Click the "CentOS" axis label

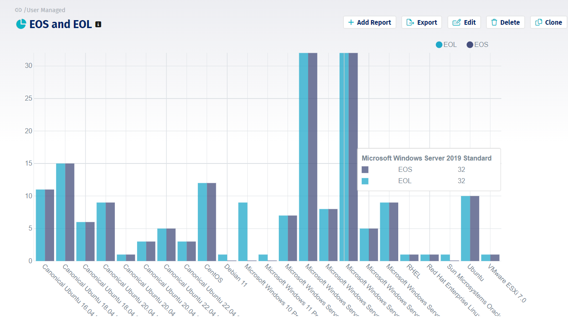(214, 273)
